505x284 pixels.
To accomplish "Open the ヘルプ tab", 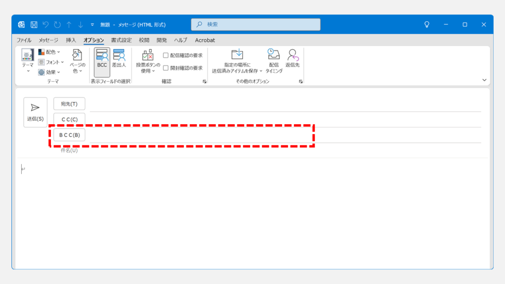I will pyautogui.click(x=180, y=40).
